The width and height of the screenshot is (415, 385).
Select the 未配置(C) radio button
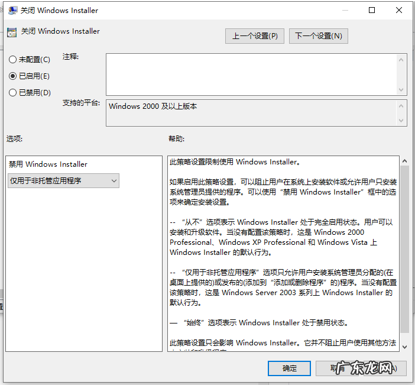point(30,59)
